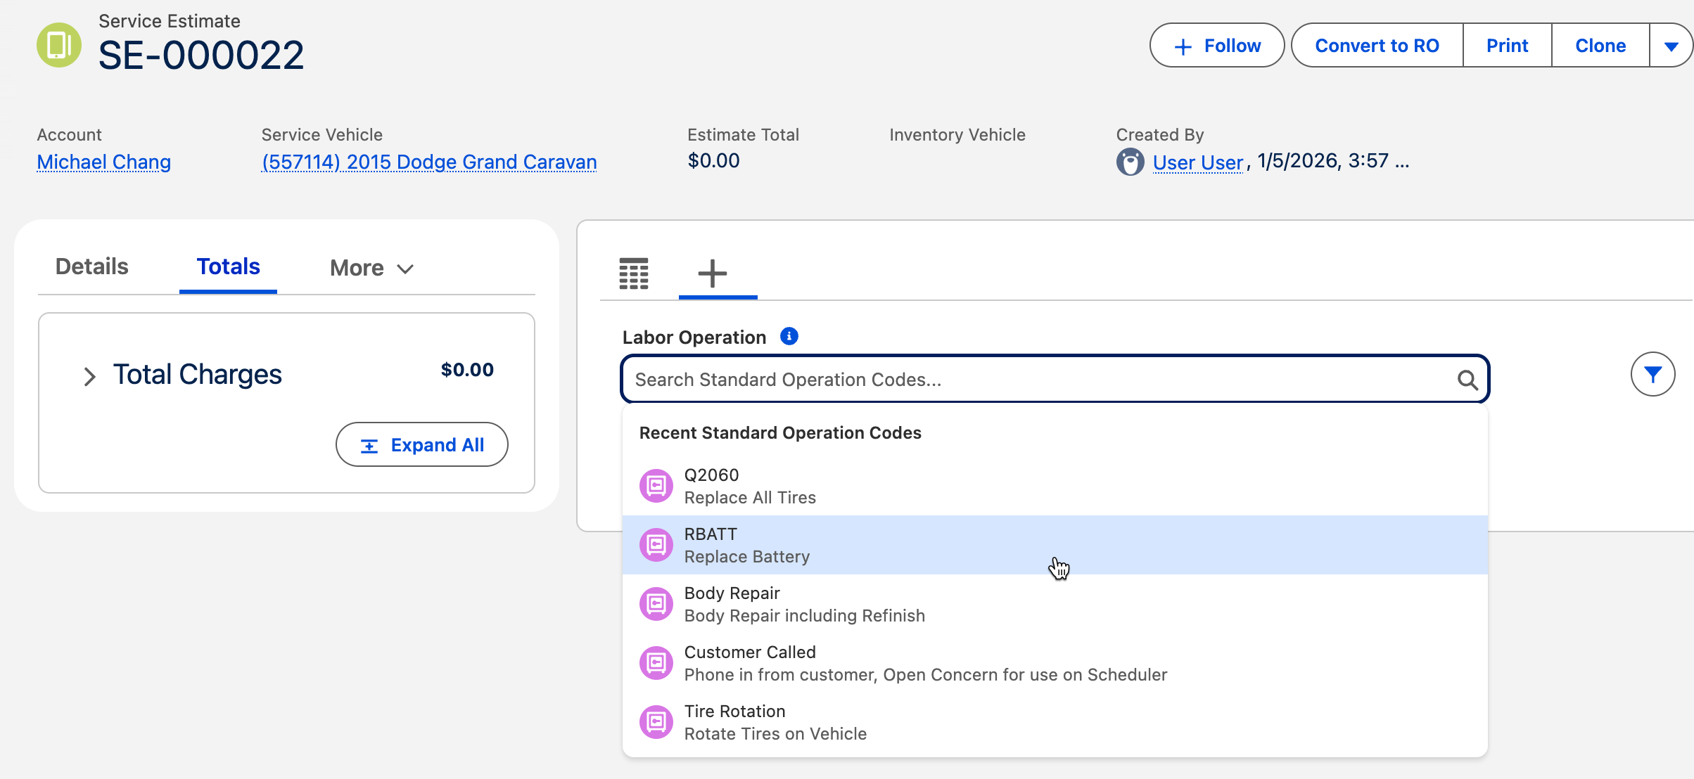1694x779 pixels.
Task: Expand the Total Charges section chevron
Action: (x=89, y=376)
